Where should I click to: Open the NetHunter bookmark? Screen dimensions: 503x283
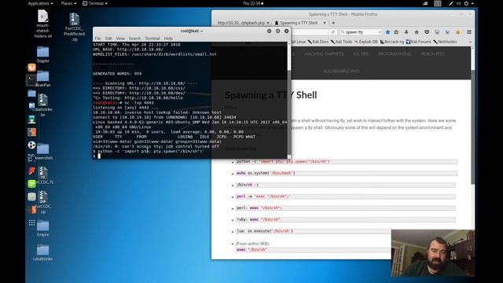445,42
